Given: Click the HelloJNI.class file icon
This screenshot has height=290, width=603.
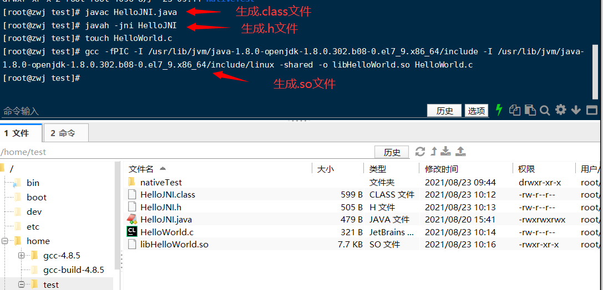Looking at the screenshot, I should 132,194.
